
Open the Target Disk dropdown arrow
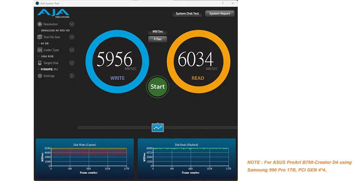72,63
